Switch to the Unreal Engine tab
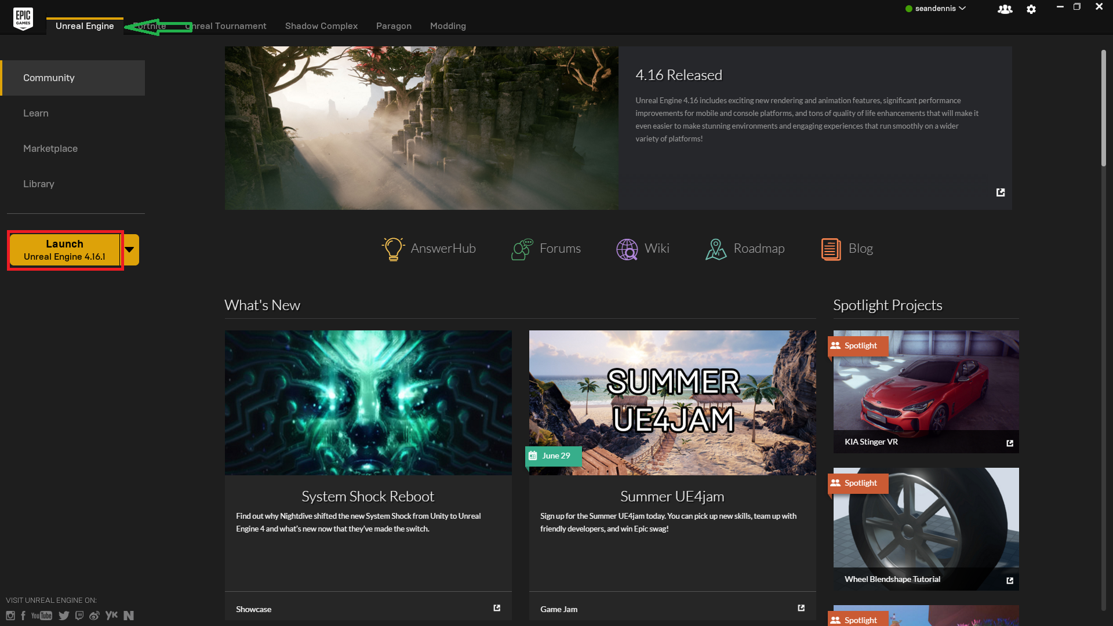Screen dimensions: 1113x626 coord(85,26)
